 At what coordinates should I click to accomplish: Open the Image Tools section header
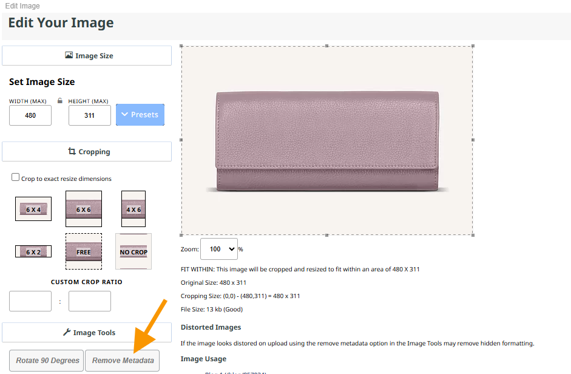(87, 333)
